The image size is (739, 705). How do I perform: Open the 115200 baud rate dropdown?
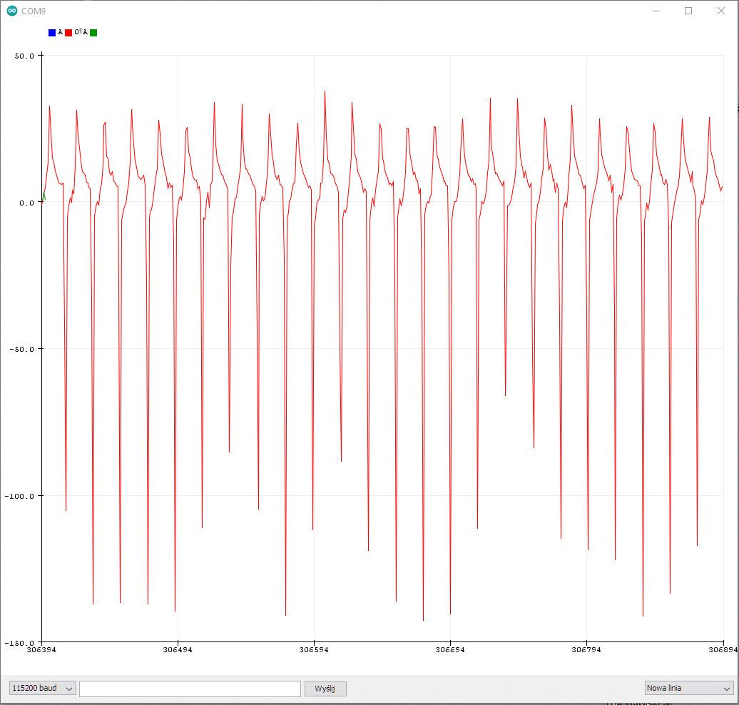click(42, 688)
